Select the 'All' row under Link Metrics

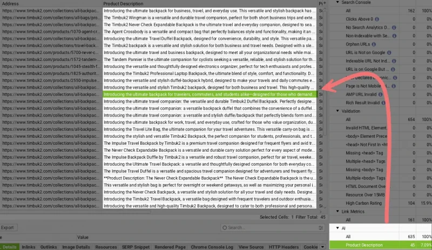381,220
